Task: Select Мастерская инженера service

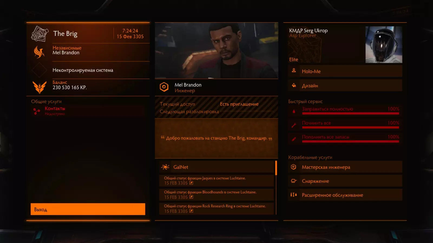Action: click(x=345, y=167)
